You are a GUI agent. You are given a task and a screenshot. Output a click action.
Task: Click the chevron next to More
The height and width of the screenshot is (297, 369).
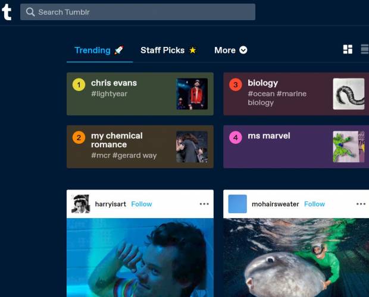pyautogui.click(x=243, y=50)
